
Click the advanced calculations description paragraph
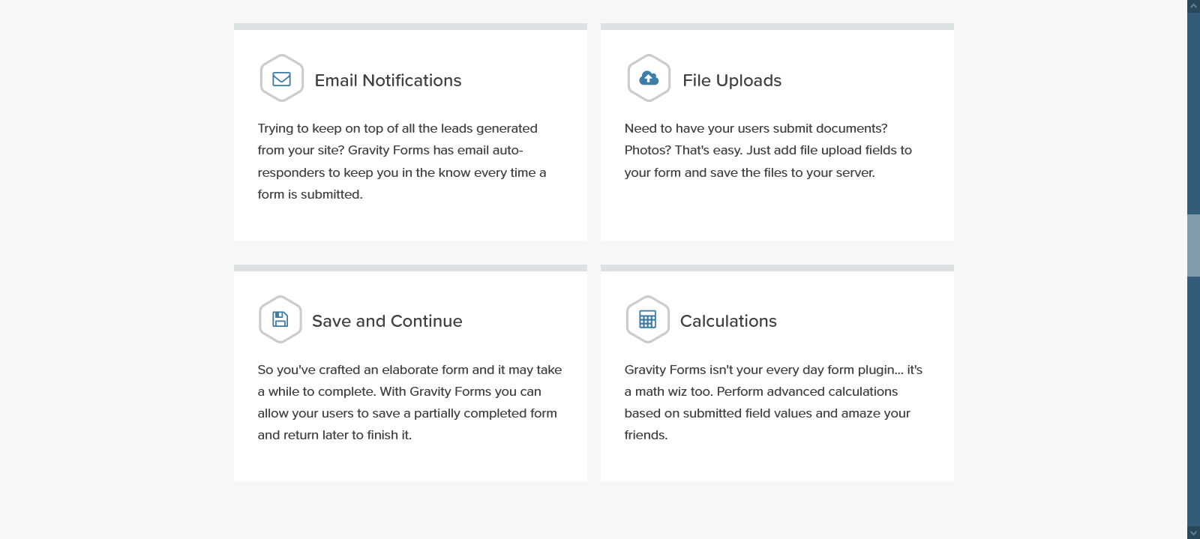(x=772, y=402)
